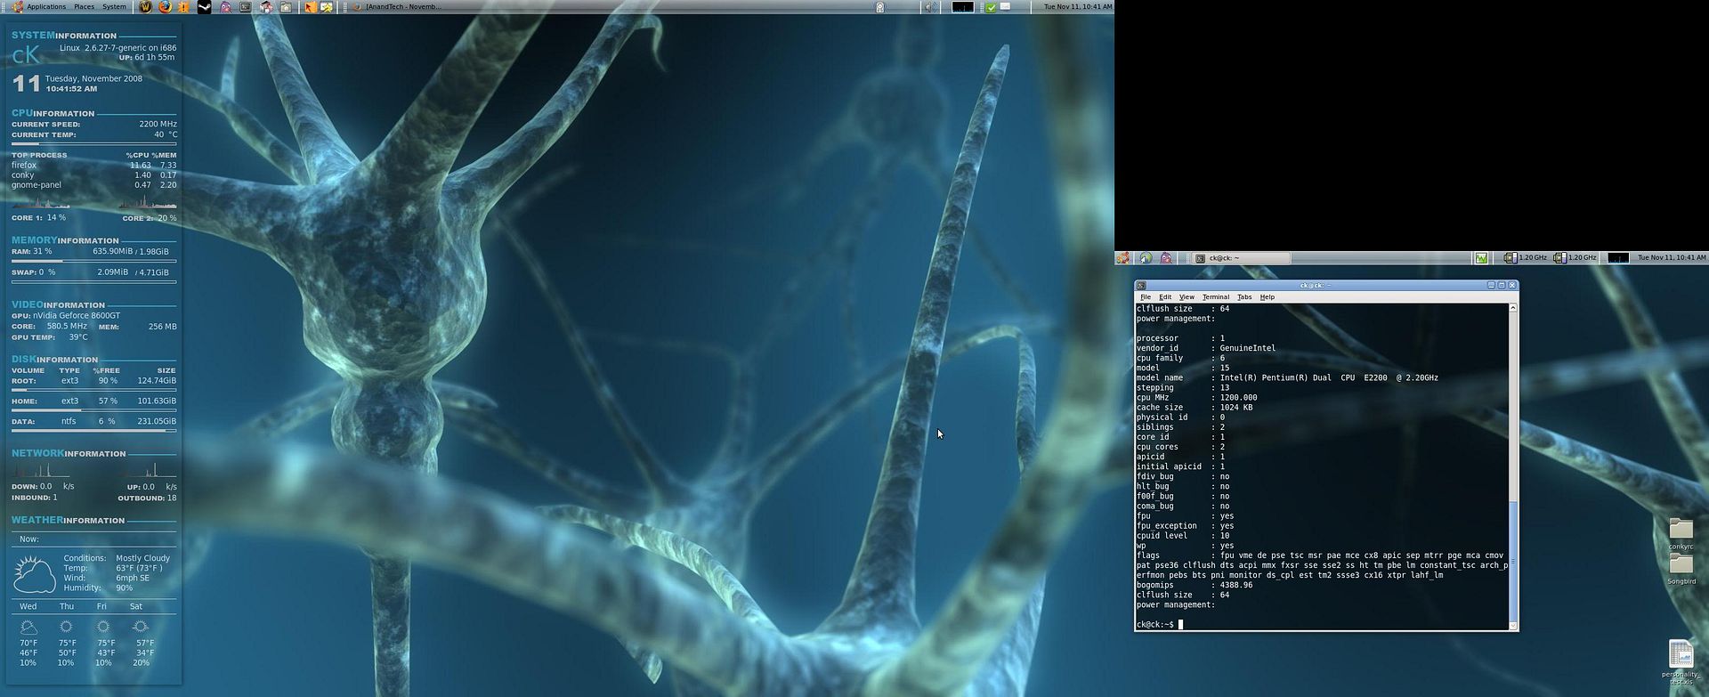
Task: Click the green checkmark tray icon
Action: click(991, 7)
